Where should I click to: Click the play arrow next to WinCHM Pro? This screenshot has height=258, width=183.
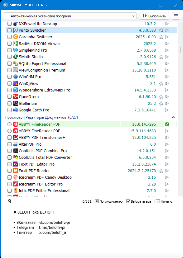coord(167,77)
